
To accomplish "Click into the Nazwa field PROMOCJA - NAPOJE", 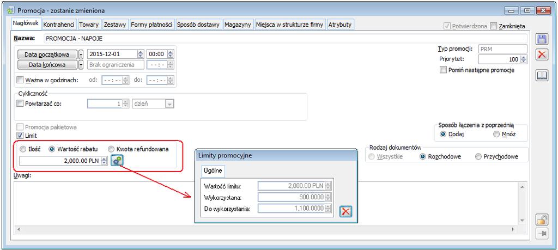I will tap(285, 39).
